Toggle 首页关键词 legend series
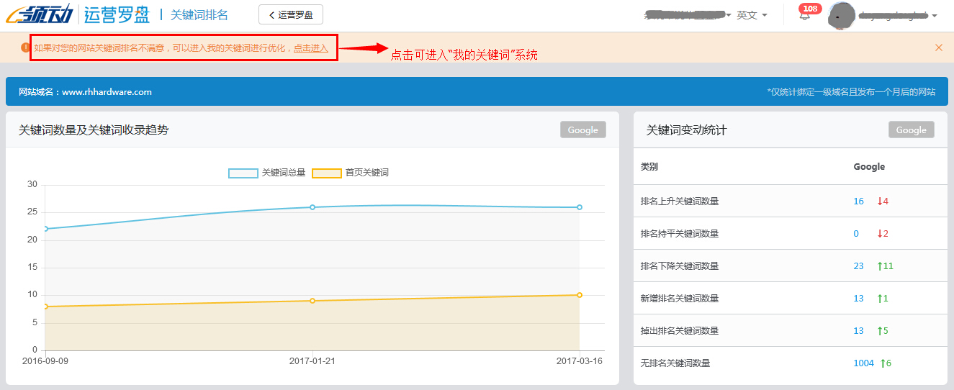954x390 pixels. pos(351,173)
